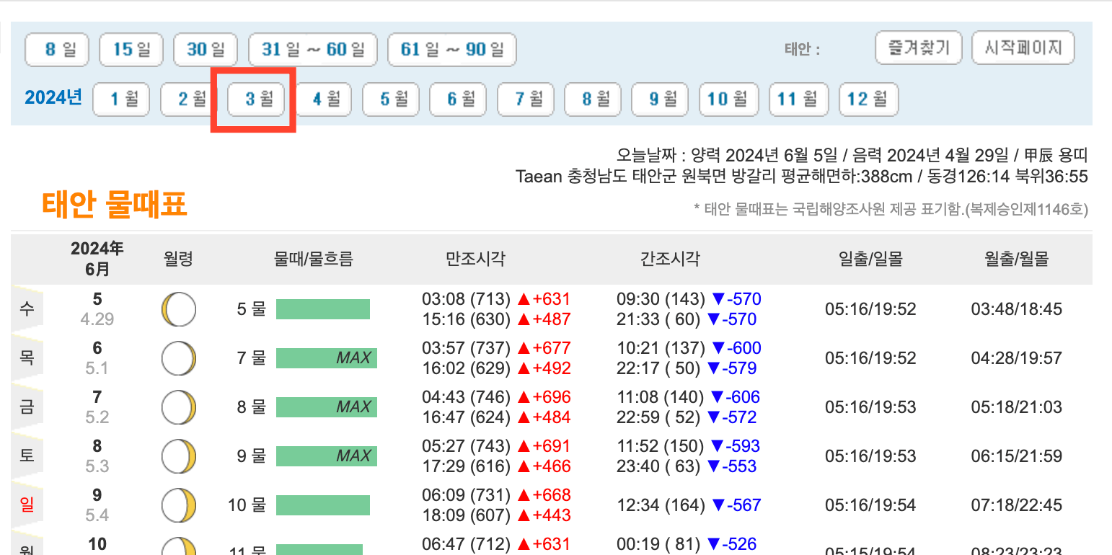Switch to 2월 tide table
The width and height of the screenshot is (1112, 555).
[189, 99]
